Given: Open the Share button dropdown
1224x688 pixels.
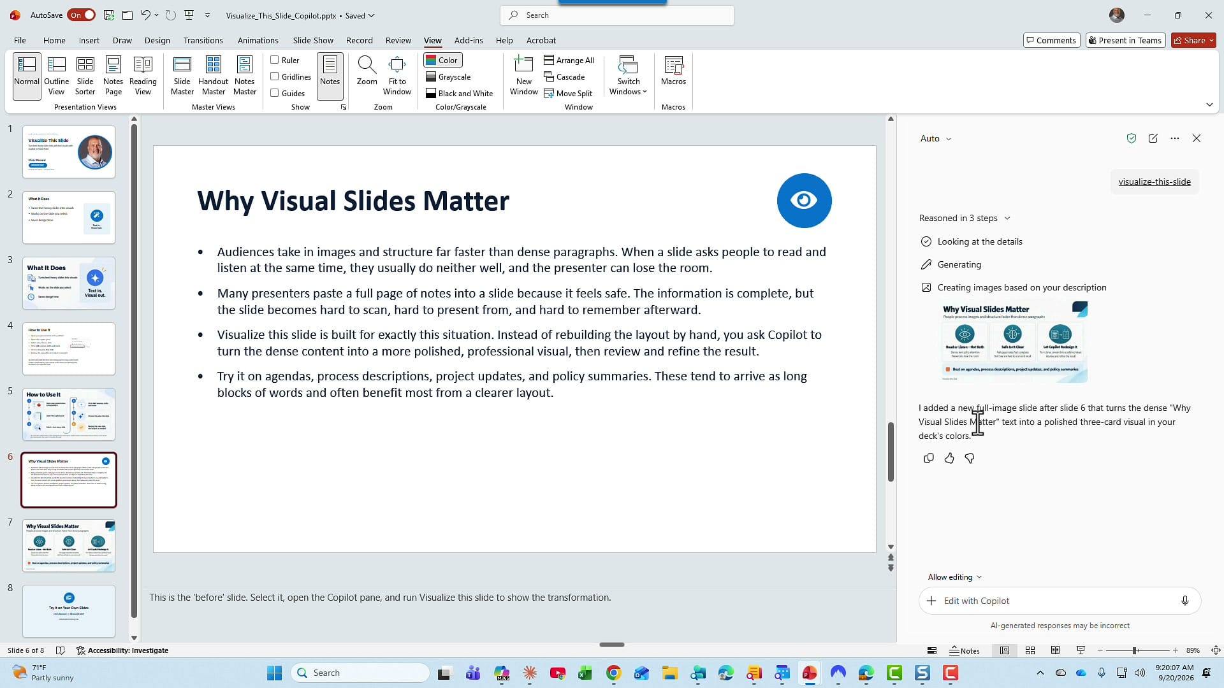Looking at the screenshot, I should [x=1211, y=40].
